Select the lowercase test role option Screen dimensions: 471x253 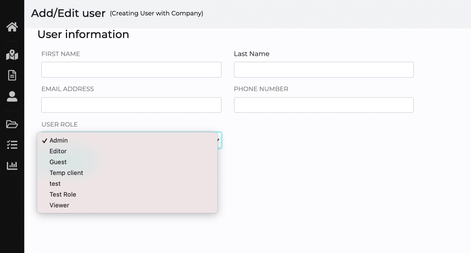[55, 184]
